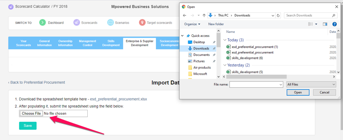The height and width of the screenshot is (140, 343).
Task: Click the navigation pane scrollbar down arrow
Action: click(218, 76)
